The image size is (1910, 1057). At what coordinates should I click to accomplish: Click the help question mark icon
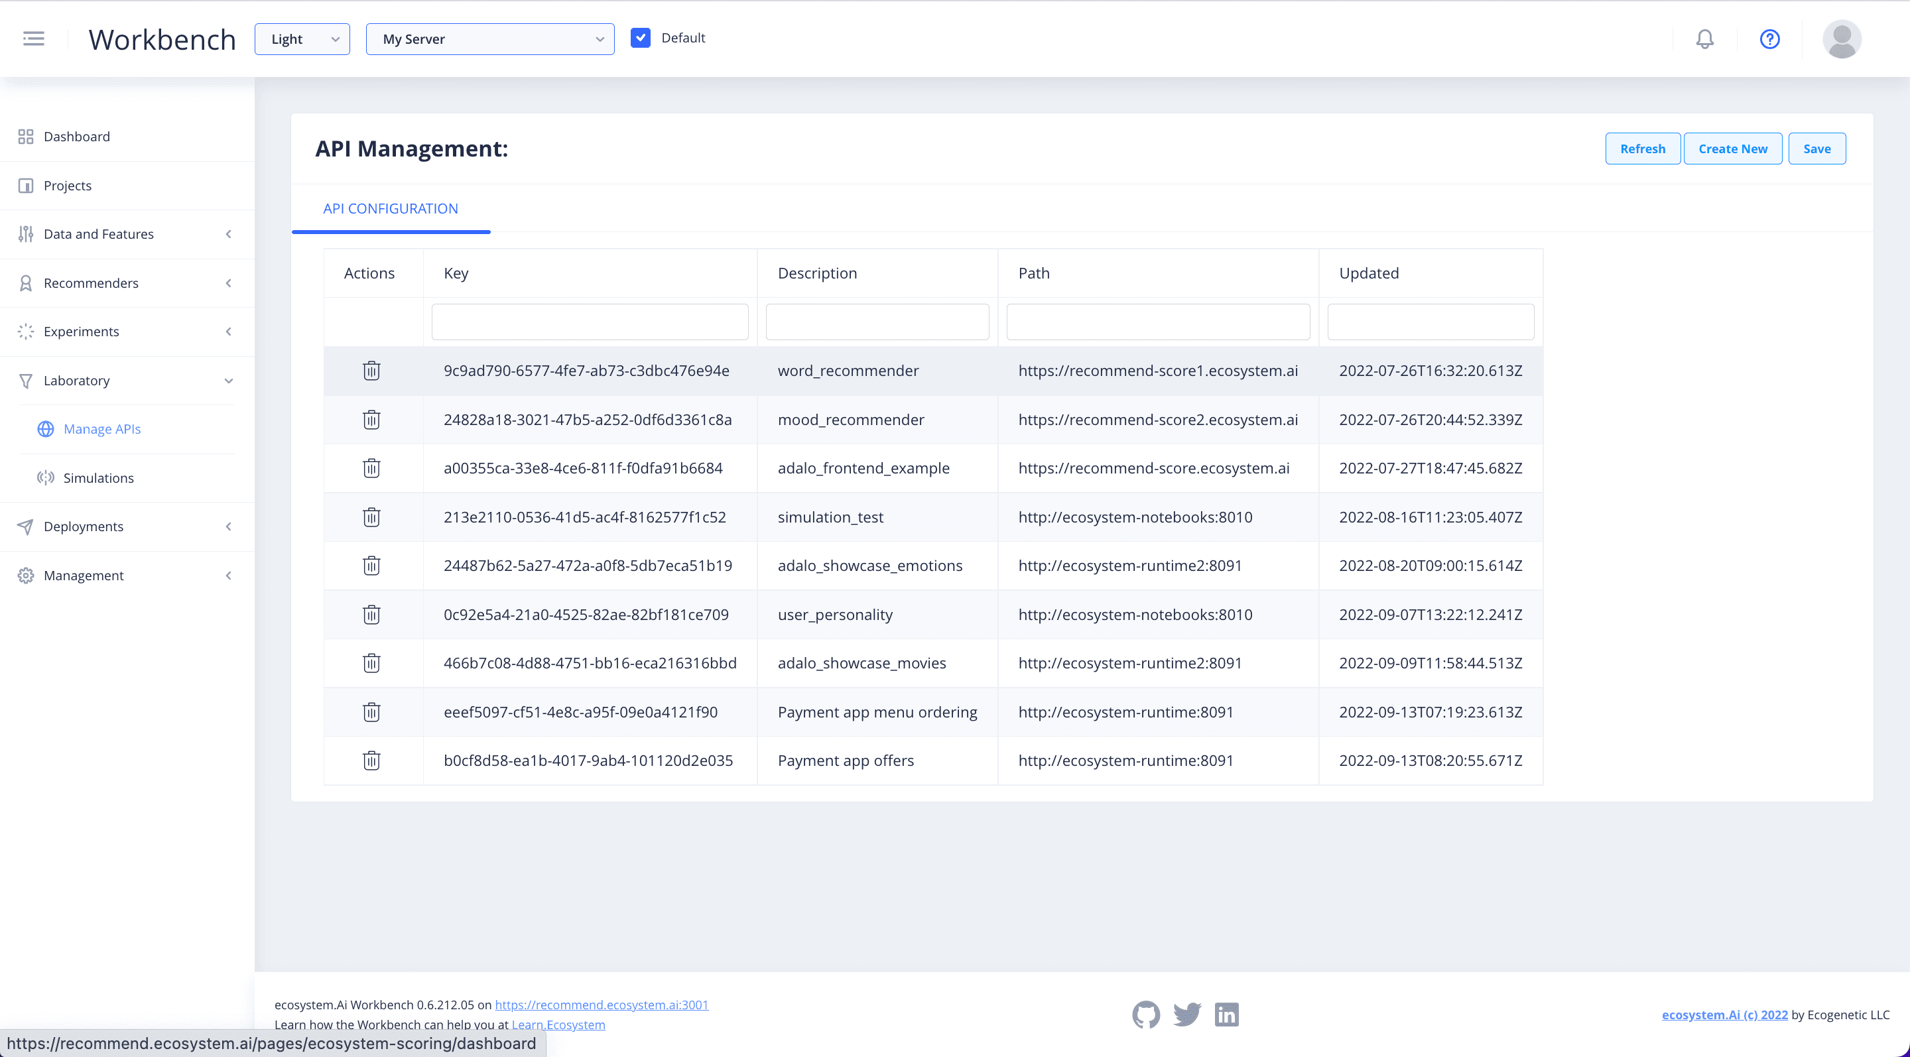[1769, 39]
